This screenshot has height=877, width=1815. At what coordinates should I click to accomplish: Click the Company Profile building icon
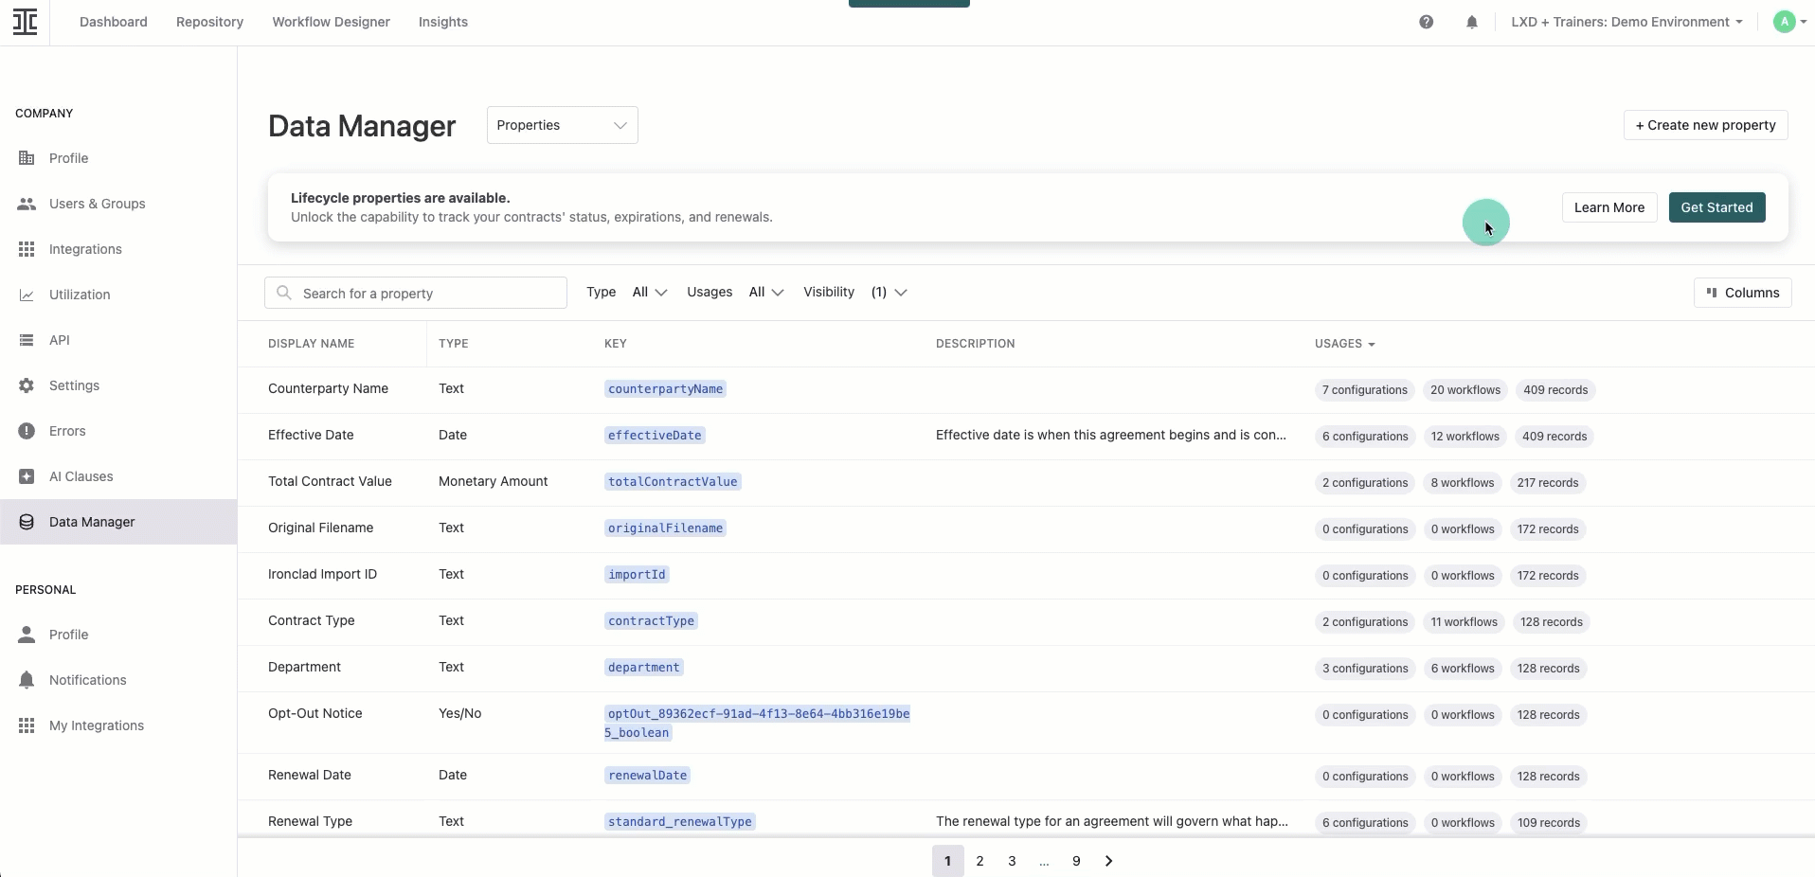click(x=27, y=158)
